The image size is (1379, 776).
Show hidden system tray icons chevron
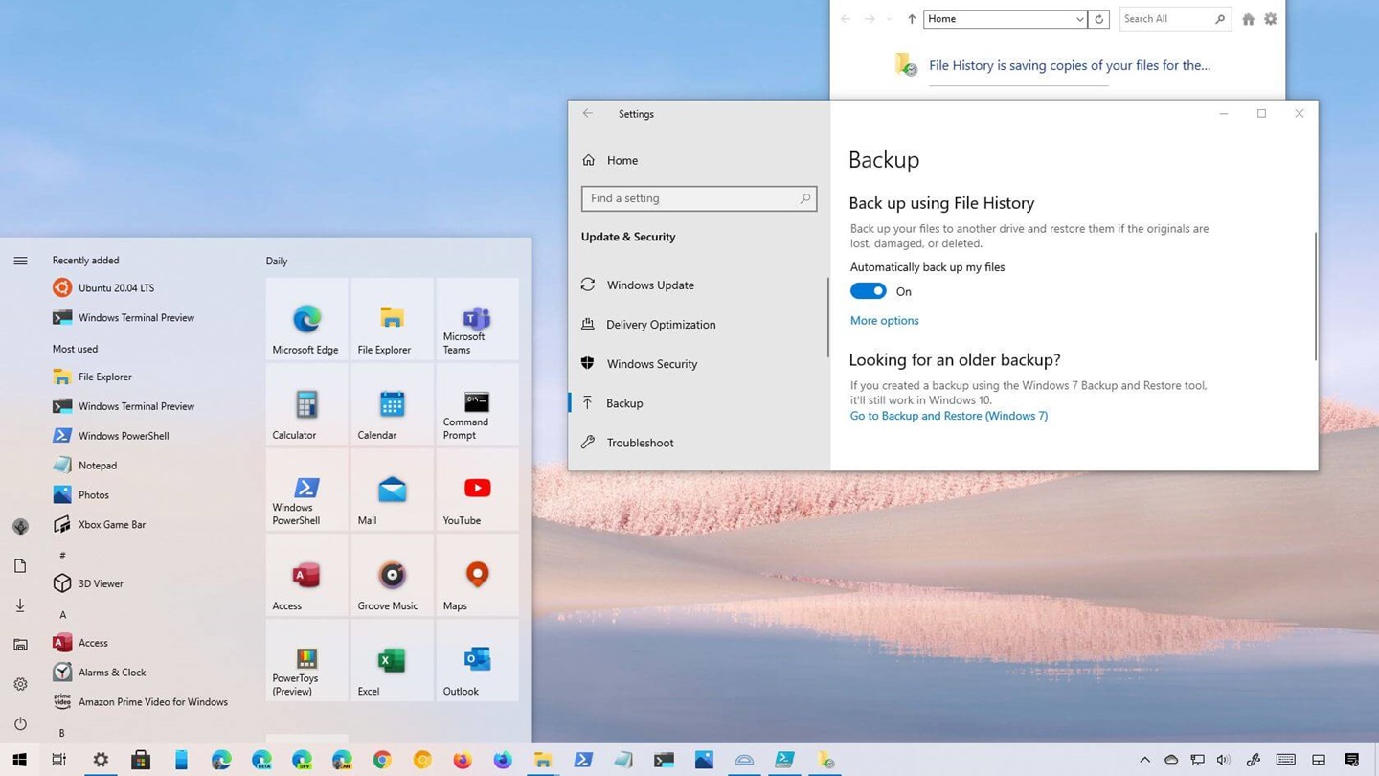coord(1144,760)
